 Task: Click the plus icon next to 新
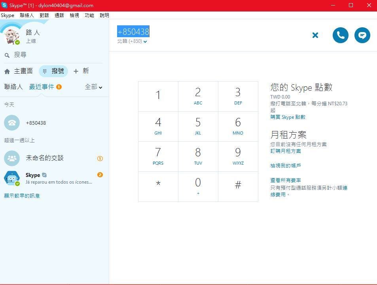pos(76,71)
